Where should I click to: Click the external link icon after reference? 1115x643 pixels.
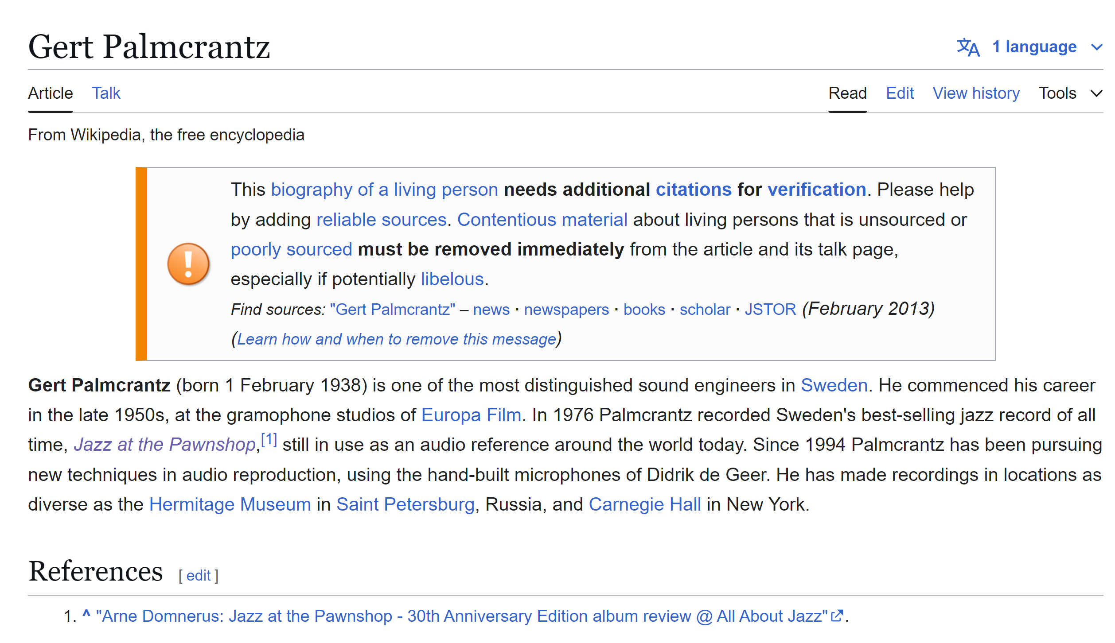pos(836,616)
